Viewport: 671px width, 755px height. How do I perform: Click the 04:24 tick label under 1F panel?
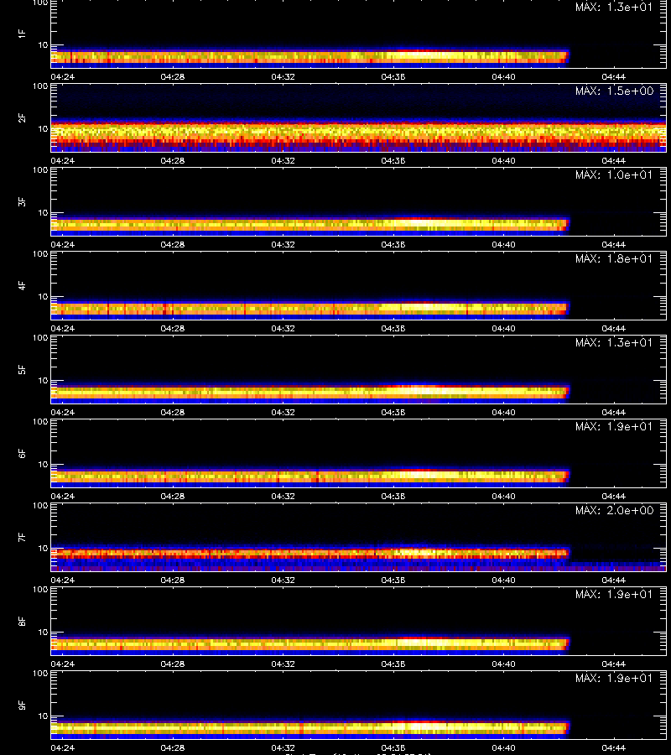[63, 76]
